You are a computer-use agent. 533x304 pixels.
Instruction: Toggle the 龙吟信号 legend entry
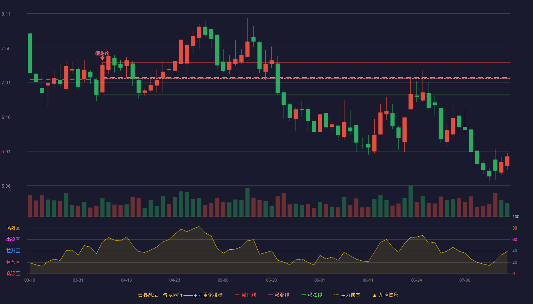click(x=385, y=295)
